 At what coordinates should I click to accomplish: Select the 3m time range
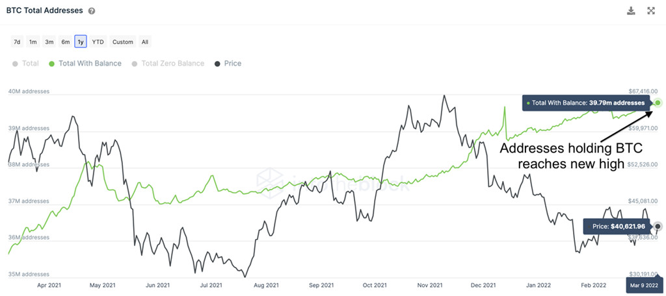tap(49, 42)
